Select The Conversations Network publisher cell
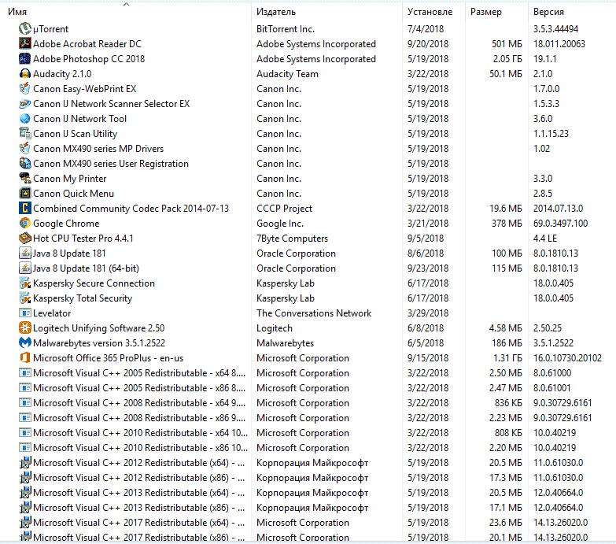The image size is (616, 544). click(314, 313)
